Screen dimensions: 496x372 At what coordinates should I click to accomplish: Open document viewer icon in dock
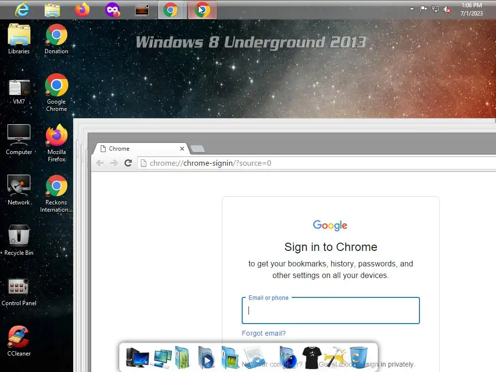click(255, 357)
